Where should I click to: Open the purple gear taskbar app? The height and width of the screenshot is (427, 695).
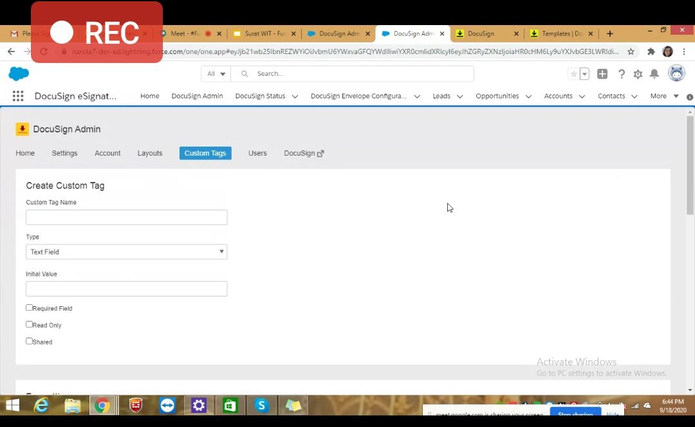coord(199,405)
